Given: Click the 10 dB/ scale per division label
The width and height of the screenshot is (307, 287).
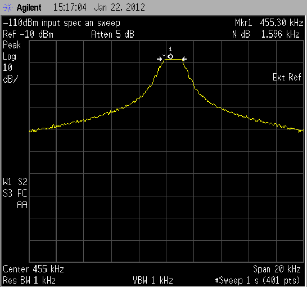Looking at the screenshot, I should click(x=10, y=74).
